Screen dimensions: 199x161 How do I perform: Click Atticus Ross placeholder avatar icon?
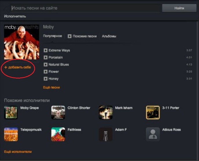(153, 134)
